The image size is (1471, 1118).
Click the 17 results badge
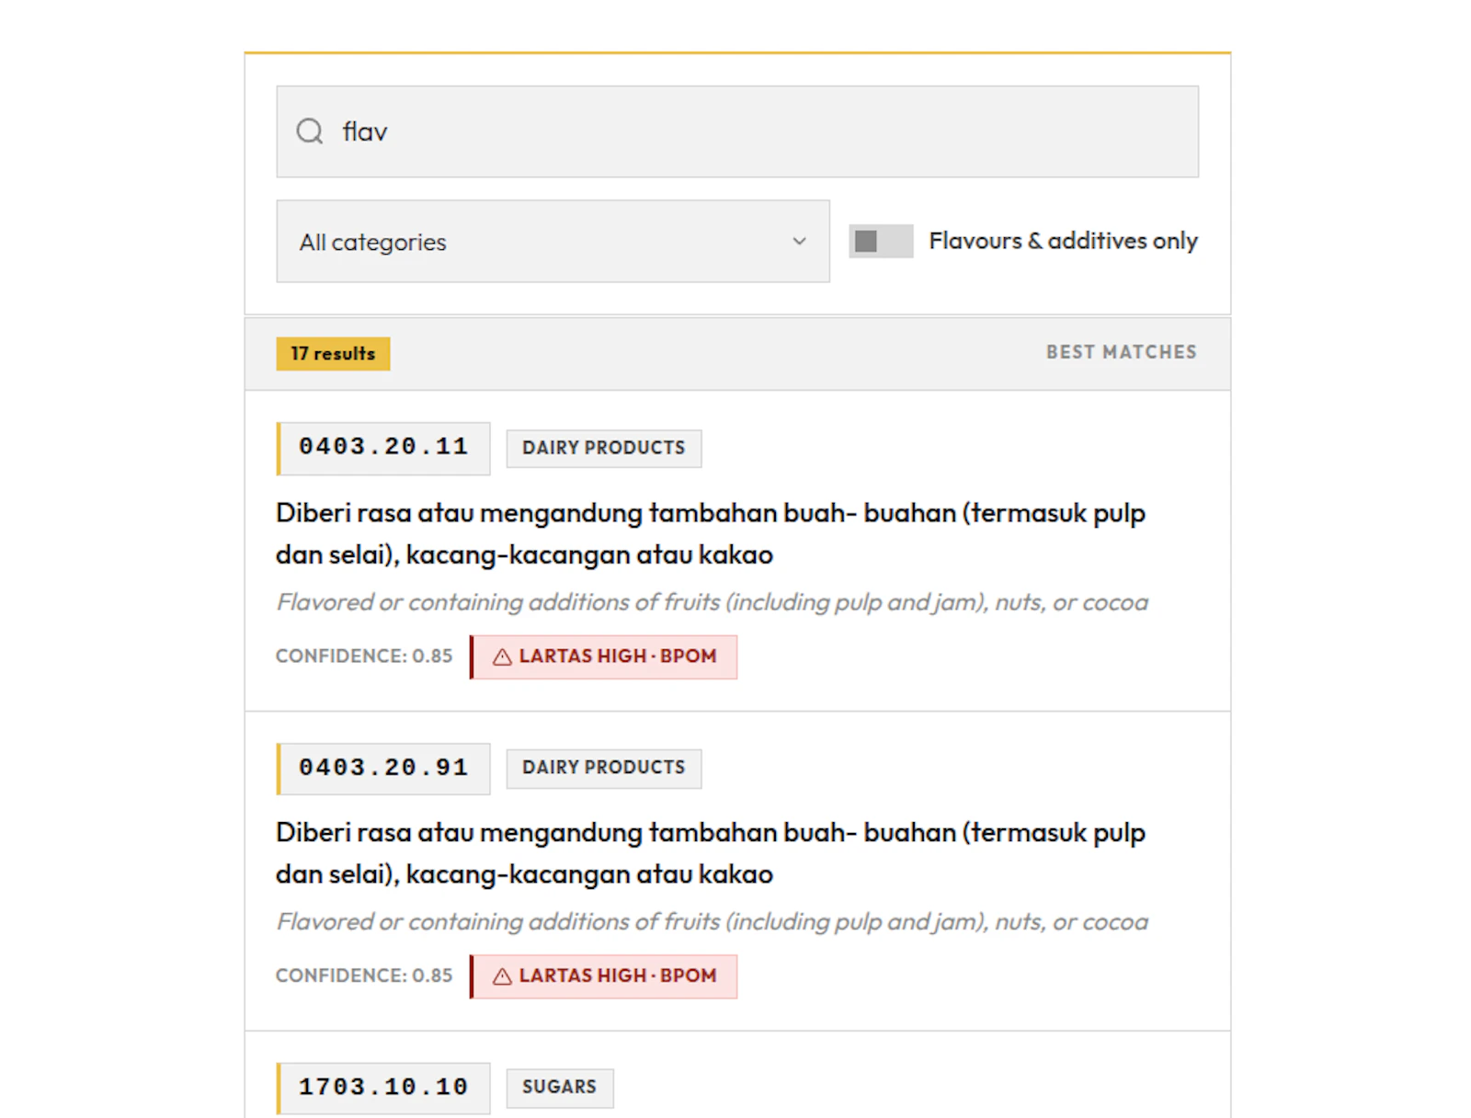tap(333, 354)
